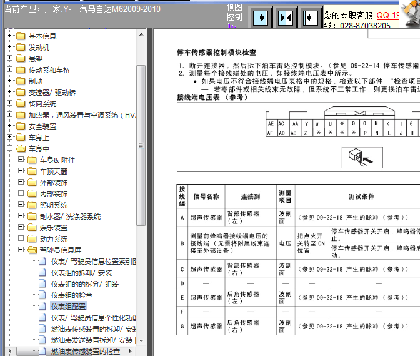Expand the 发动机 folder node

(x=9, y=47)
